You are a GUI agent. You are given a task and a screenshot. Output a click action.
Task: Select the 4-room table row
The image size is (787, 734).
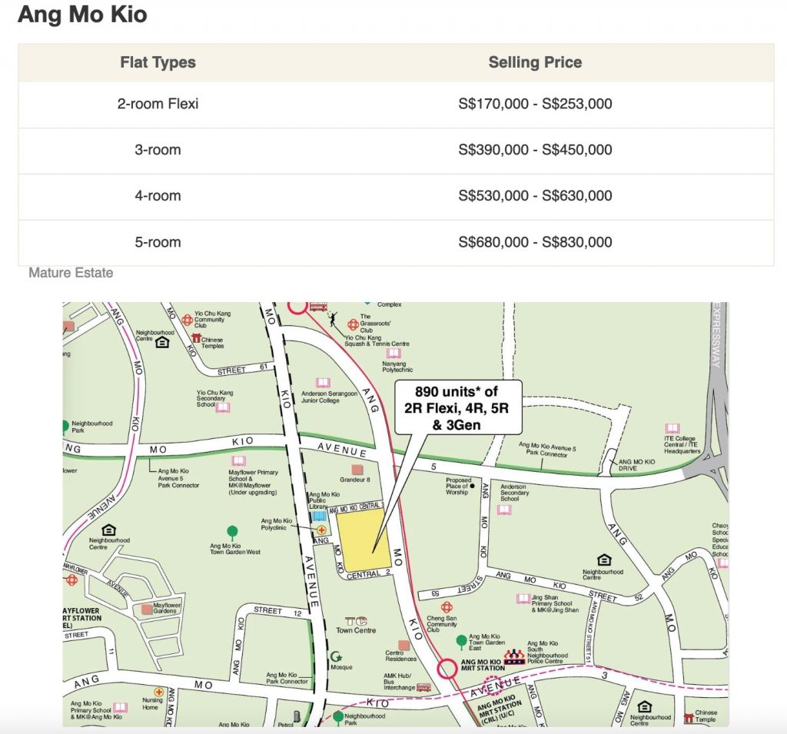coord(395,196)
